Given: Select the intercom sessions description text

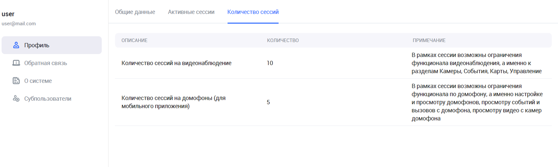Looking at the screenshot, I should pos(173,102).
